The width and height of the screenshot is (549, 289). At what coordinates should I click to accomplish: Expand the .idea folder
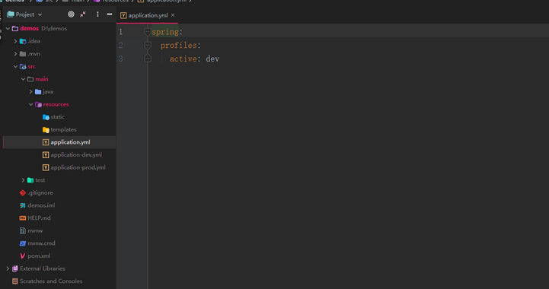(15, 41)
